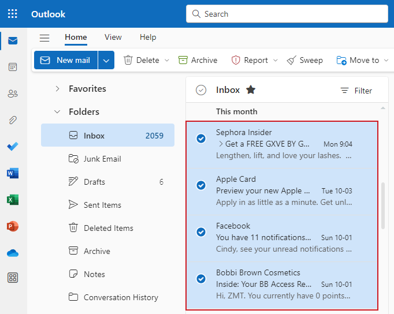Open the Facebook notifications email subject

point(263,237)
